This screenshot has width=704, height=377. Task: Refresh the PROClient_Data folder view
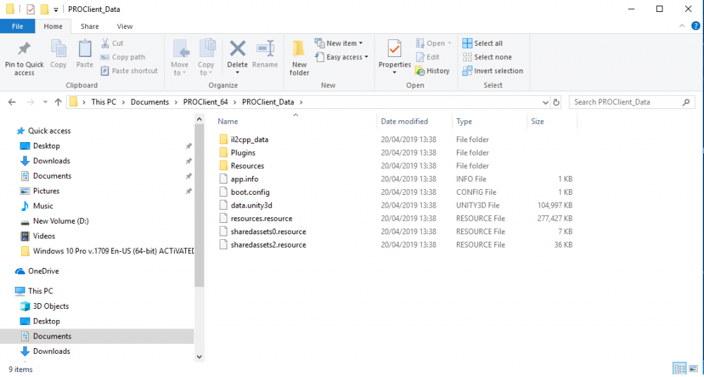pyautogui.click(x=556, y=102)
